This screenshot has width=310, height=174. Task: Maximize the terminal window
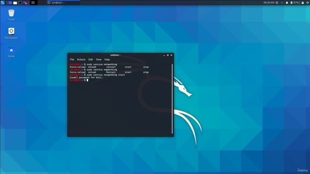tap(168, 55)
